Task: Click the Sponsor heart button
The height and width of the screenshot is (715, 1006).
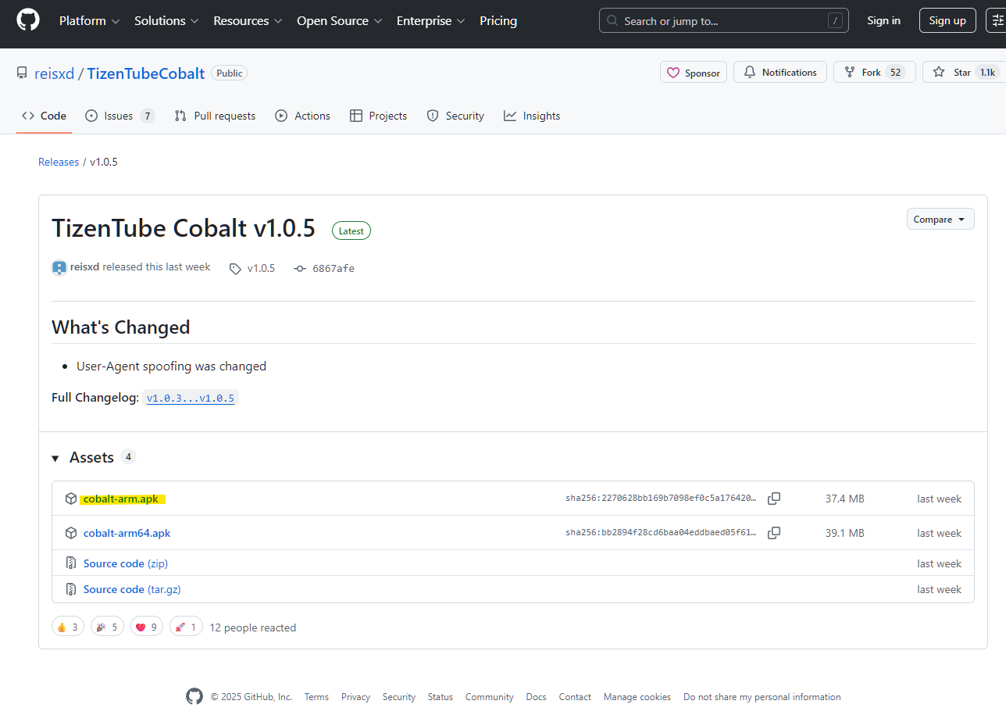Action: click(x=694, y=73)
